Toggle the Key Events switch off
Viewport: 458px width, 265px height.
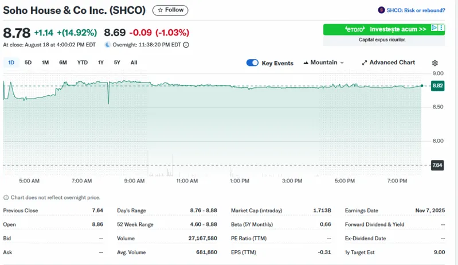pos(252,63)
